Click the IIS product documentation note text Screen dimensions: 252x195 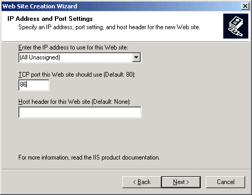click(89, 157)
